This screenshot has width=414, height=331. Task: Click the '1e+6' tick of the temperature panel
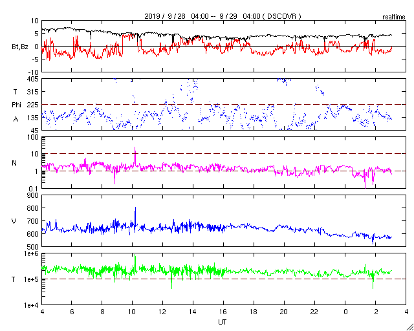click(x=32, y=253)
